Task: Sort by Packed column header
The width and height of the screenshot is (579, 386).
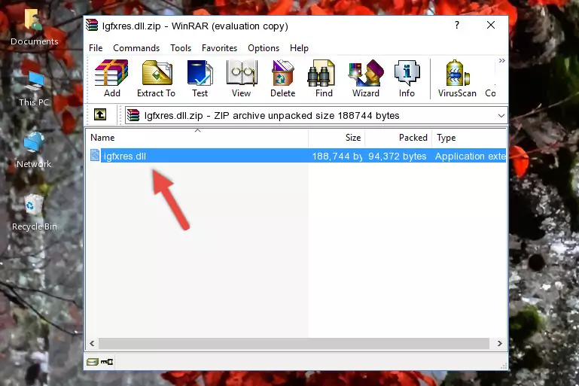Action: pyautogui.click(x=398, y=137)
